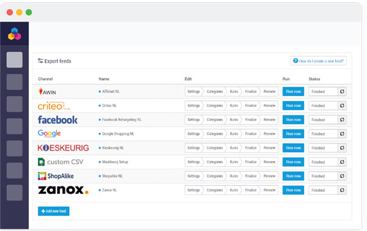The width and height of the screenshot is (367, 231).
Task: Click the AWIN channel logo
Action: point(47,92)
